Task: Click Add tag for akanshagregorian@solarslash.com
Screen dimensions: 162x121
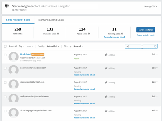Action: (x=111, y=111)
